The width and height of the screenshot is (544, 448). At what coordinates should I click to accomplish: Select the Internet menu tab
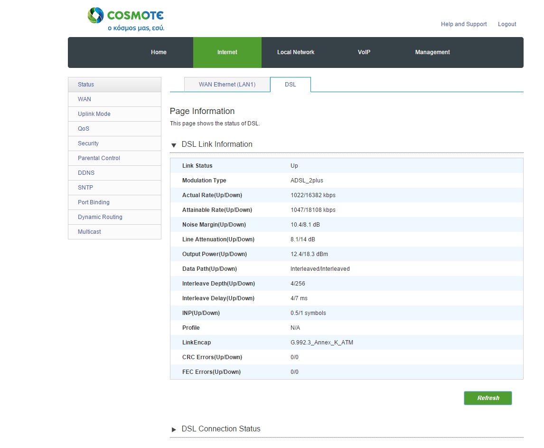pos(227,52)
